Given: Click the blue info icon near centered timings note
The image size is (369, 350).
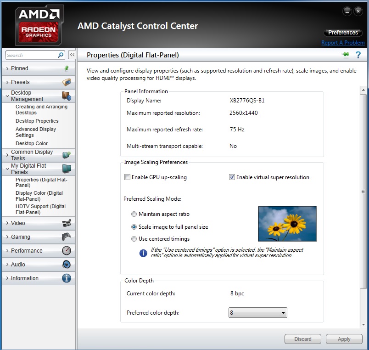Looking at the screenshot, I should [143, 253].
